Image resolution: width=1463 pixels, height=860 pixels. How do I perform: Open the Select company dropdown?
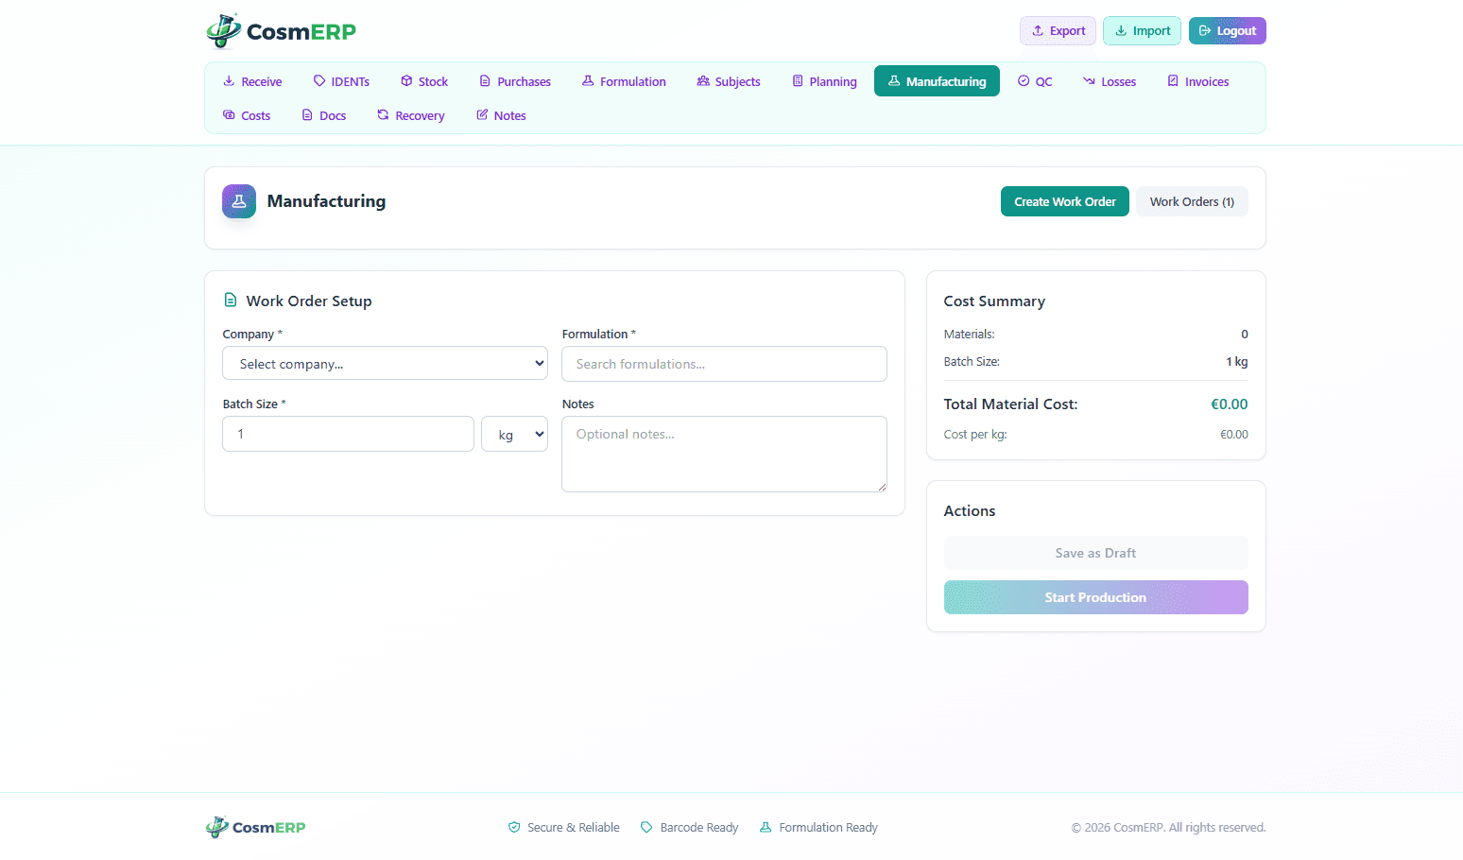(385, 364)
